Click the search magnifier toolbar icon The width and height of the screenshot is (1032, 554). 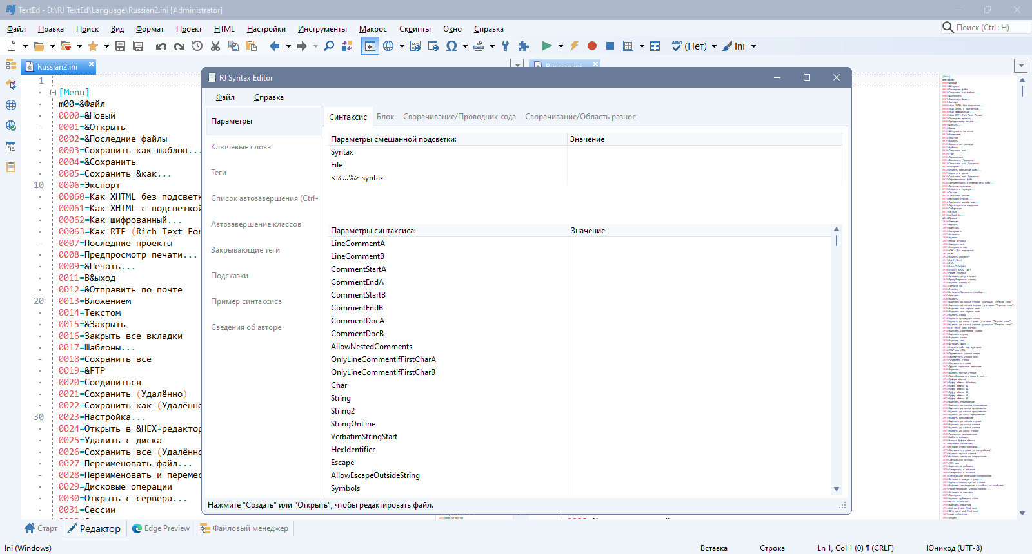(329, 46)
